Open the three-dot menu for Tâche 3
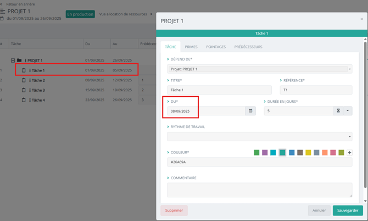Viewport: 368px width, 221px height. click(x=30, y=90)
